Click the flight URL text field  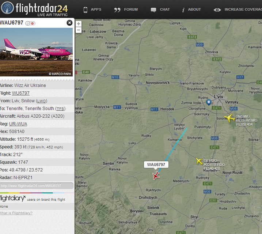(37, 186)
